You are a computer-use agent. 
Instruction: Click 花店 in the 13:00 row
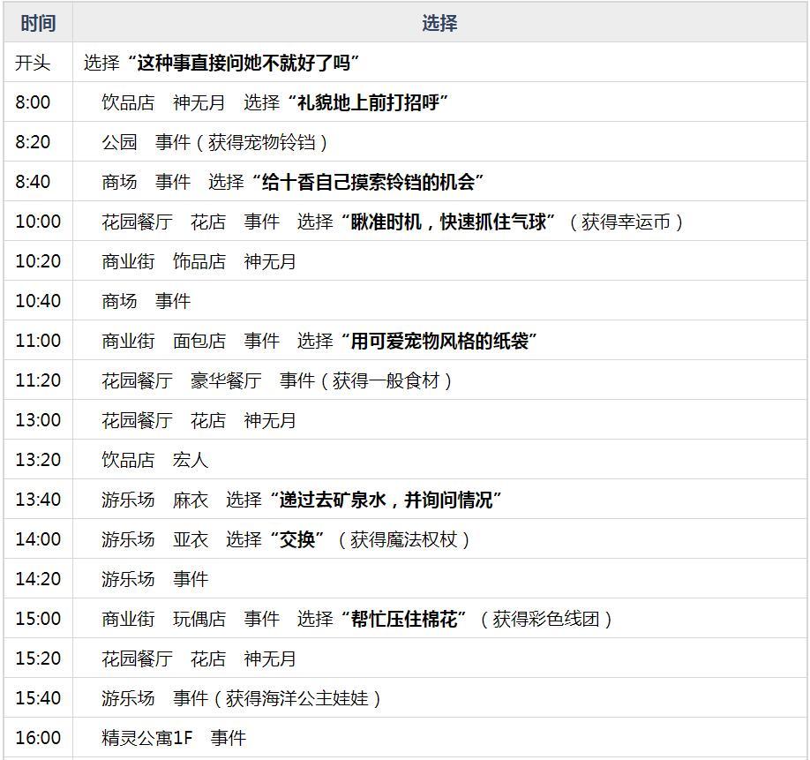[x=208, y=420]
